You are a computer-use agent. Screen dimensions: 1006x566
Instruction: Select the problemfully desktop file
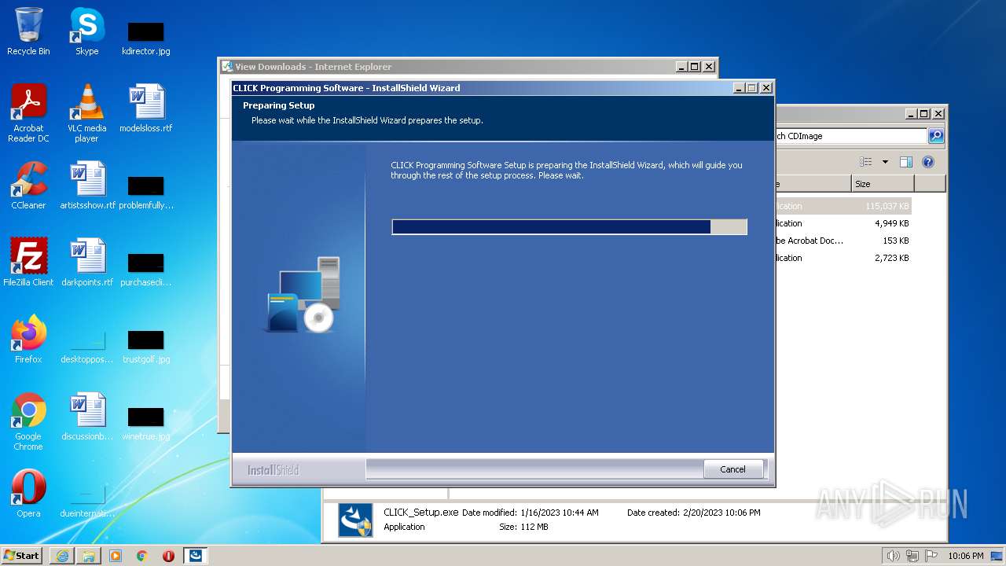click(x=145, y=192)
